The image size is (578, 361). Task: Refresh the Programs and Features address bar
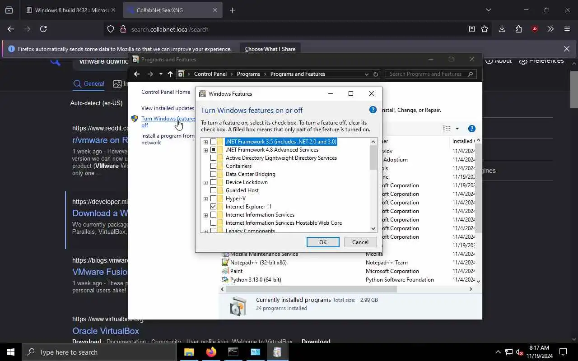pyautogui.click(x=375, y=74)
